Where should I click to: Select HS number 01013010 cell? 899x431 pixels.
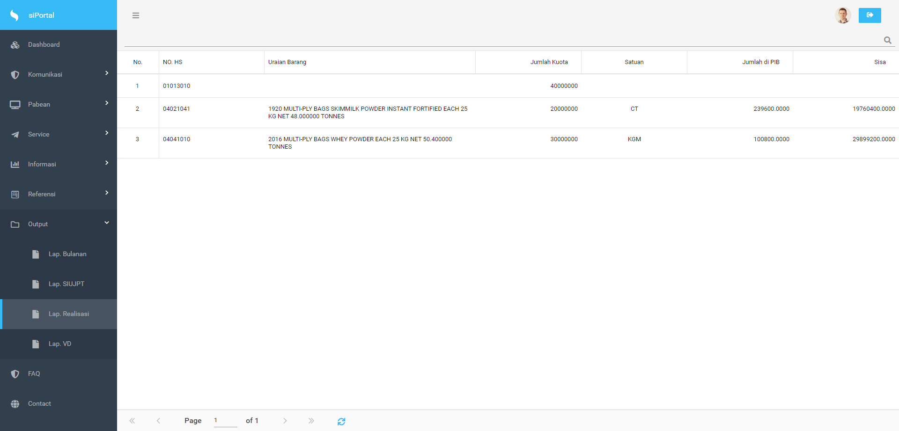pyautogui.click(x=212, y=86)
